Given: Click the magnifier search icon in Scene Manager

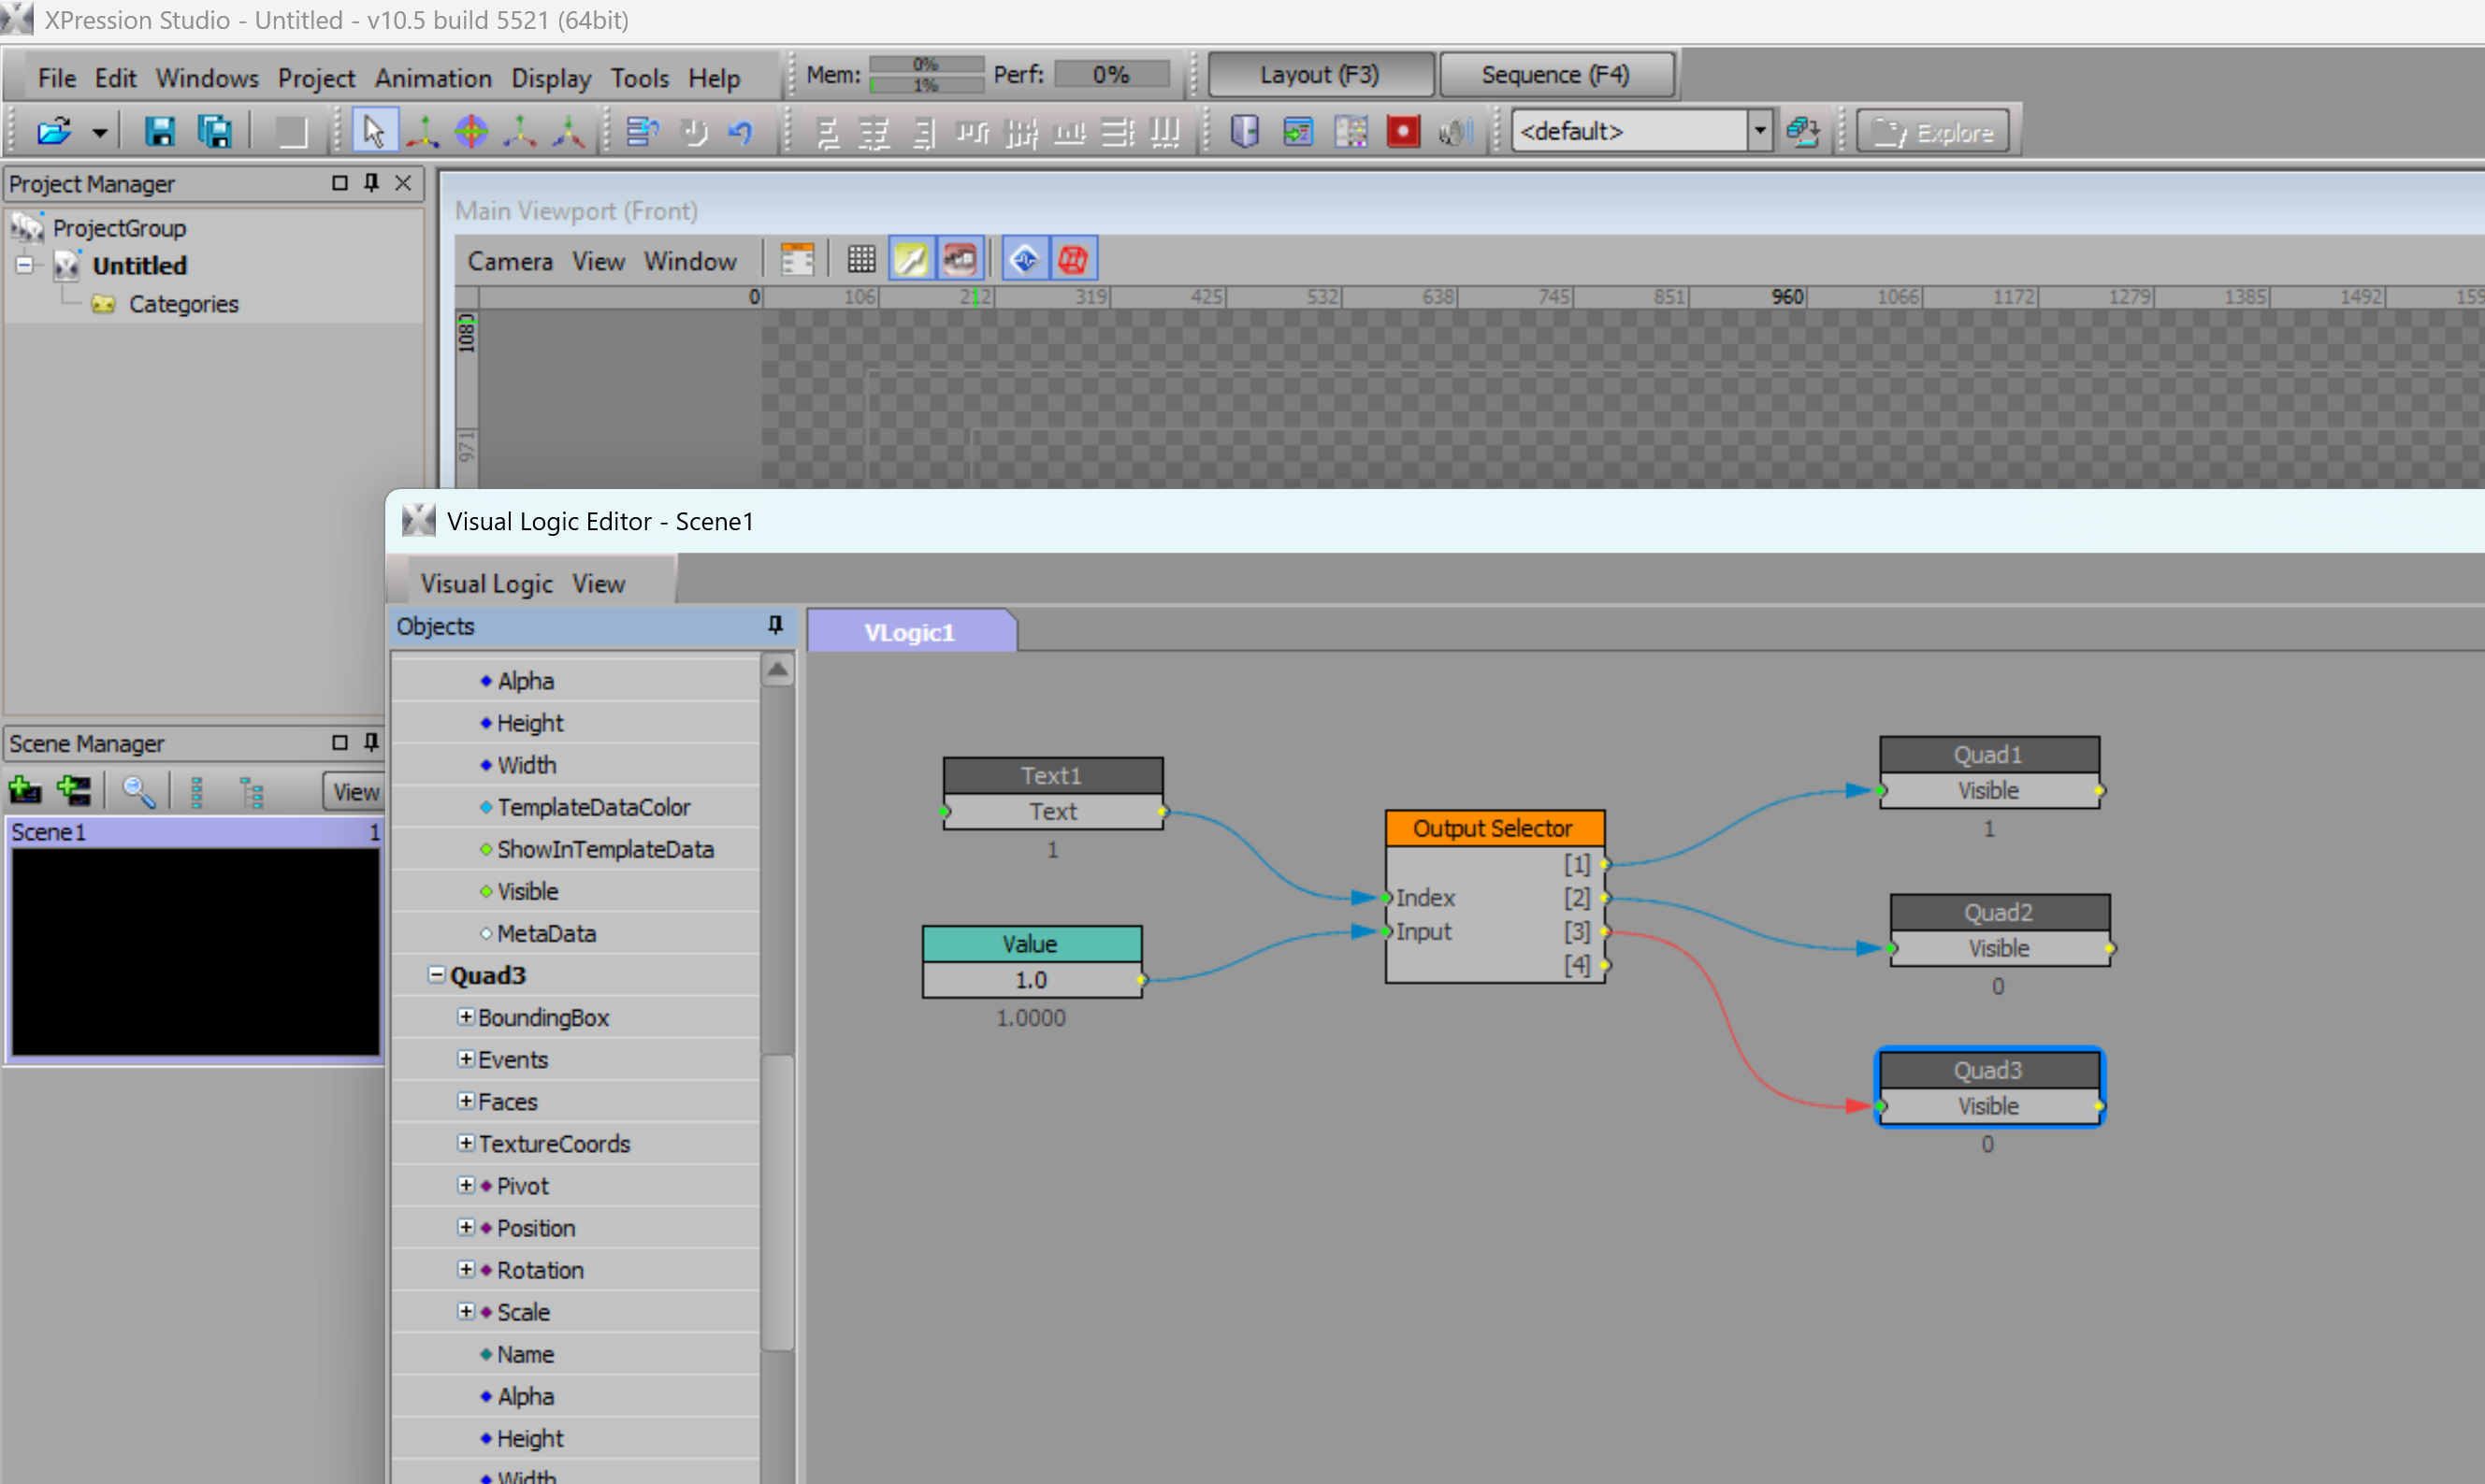Looking at the screenshot, I should pos(137,791).
